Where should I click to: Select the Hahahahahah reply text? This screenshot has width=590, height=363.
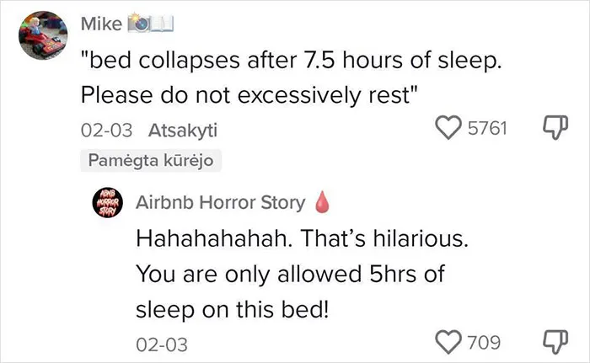click(x=302, y=275)
